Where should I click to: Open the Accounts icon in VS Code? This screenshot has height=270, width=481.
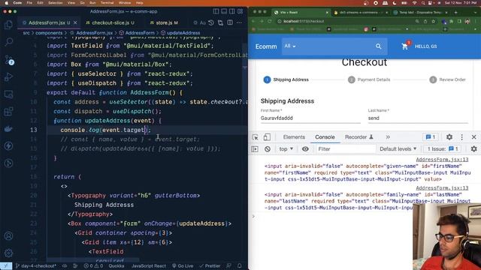click(x=8, y=235)
